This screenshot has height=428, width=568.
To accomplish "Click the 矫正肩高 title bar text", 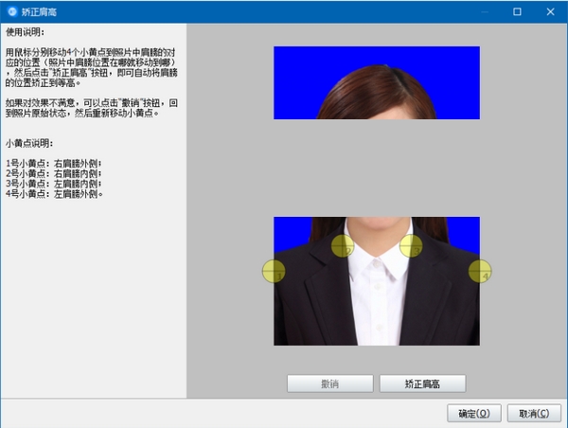I will pyautogui.click(x=40, y=11).
